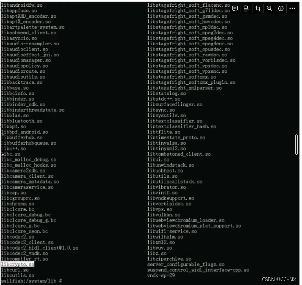Image resolution: width=302 pixels, height=285 pixels.
Task: Click libstatslog.so entry
Action: [166, 93]
